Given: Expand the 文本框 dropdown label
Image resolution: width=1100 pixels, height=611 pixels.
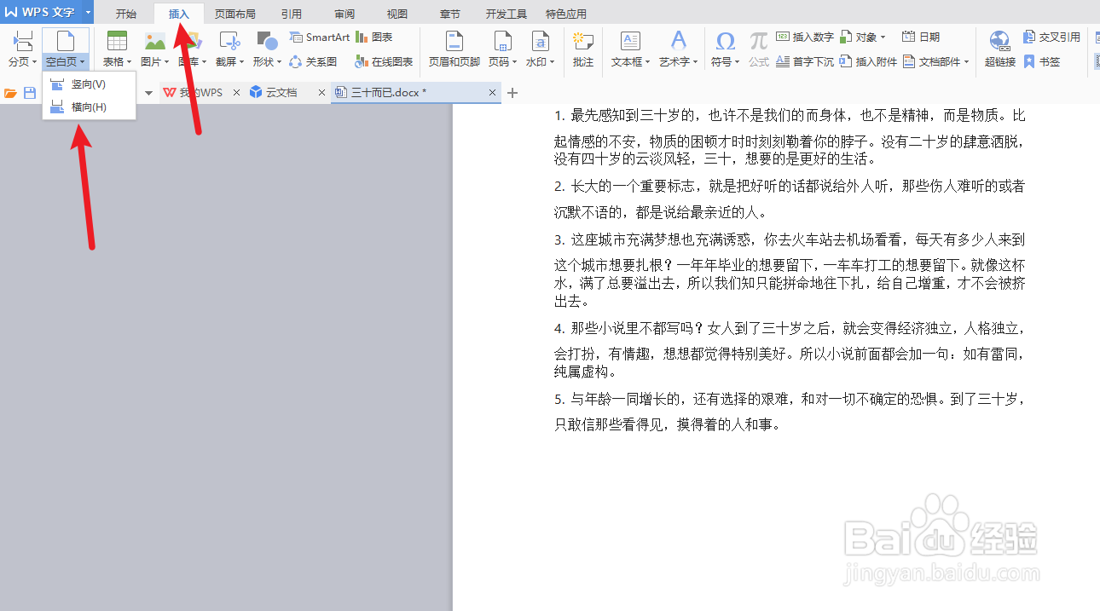Looking at the screenshot, I should [x=630, y=62].
